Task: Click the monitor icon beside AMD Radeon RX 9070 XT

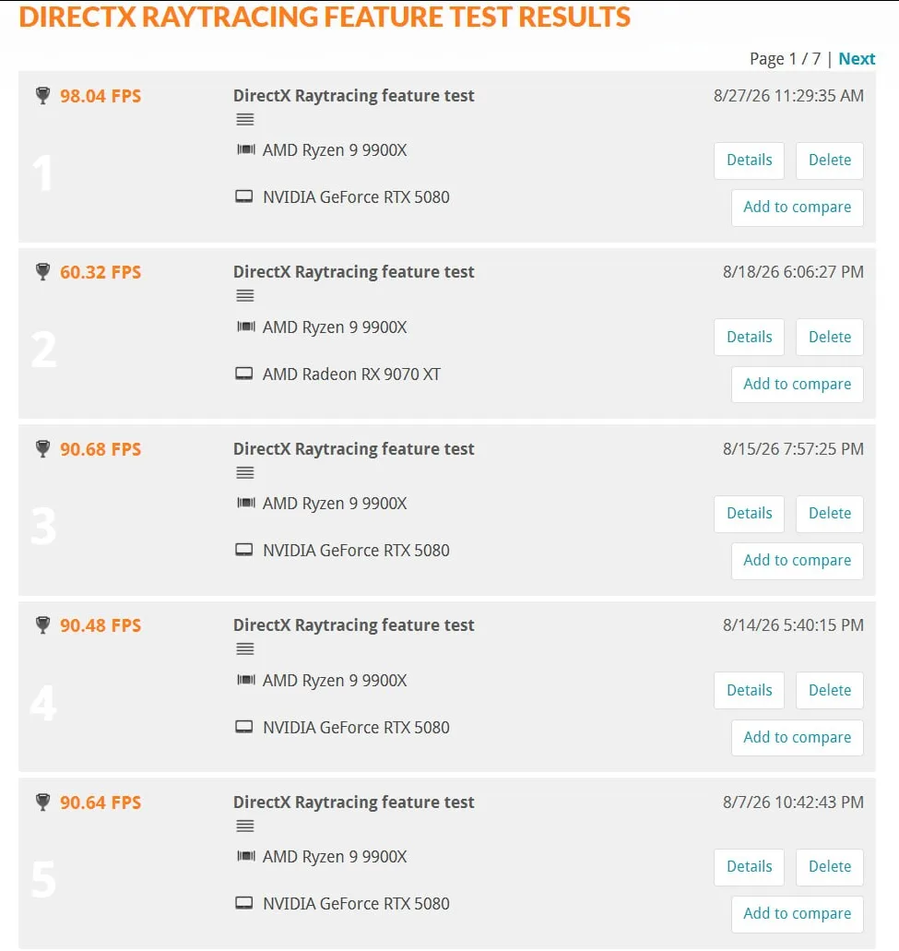Action: 243,374
